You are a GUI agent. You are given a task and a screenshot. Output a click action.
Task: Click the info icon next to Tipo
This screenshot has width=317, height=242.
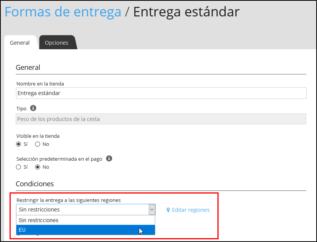click(x=33, y=108)
